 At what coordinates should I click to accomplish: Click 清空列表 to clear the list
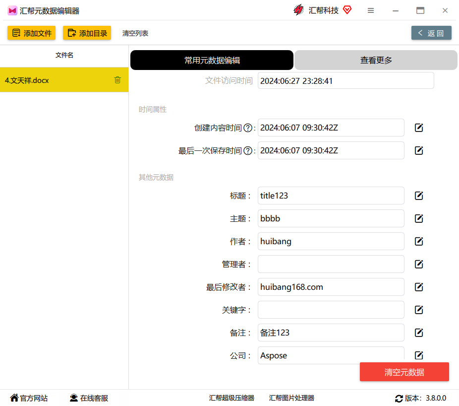click(135, 33)
